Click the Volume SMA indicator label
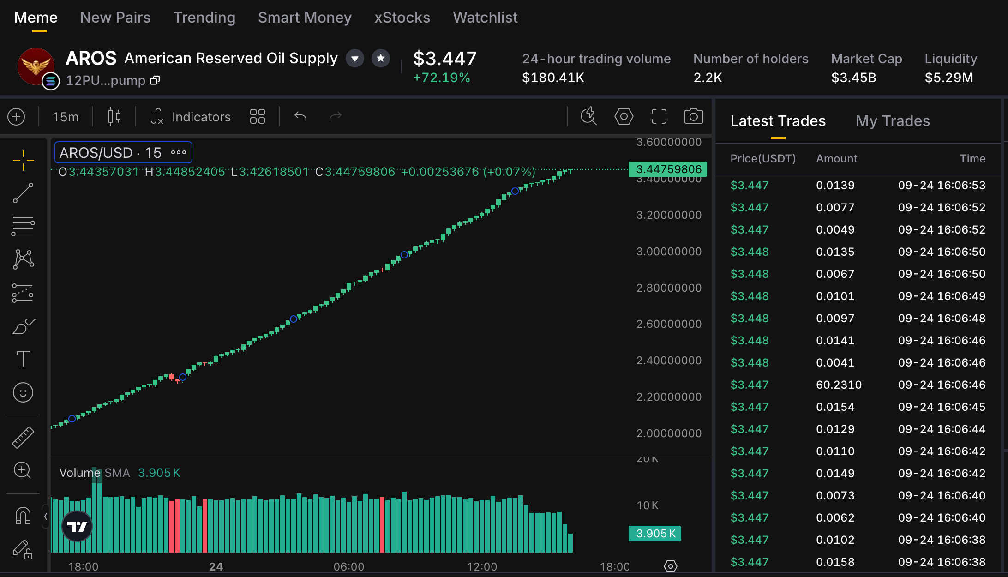Viewport: 1008px width, 577px height. click(x=95, y=473)
